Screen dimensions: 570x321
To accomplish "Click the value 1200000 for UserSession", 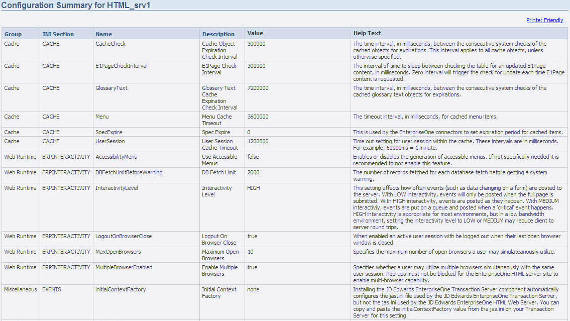I will click(x=258, y=141).
